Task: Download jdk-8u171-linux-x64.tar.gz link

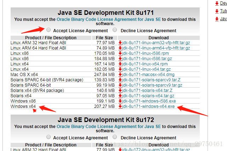Action: 146,69
